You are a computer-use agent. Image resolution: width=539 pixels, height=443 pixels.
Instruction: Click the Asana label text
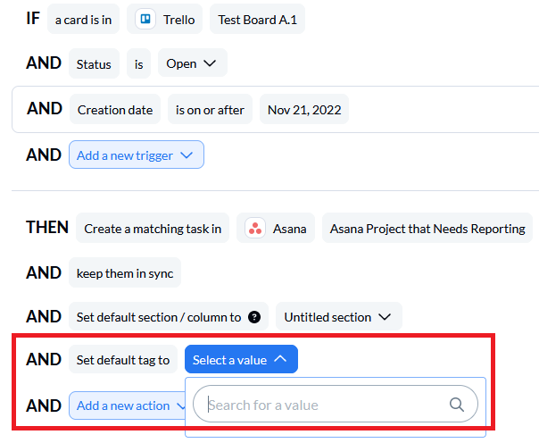pos(289,229)
